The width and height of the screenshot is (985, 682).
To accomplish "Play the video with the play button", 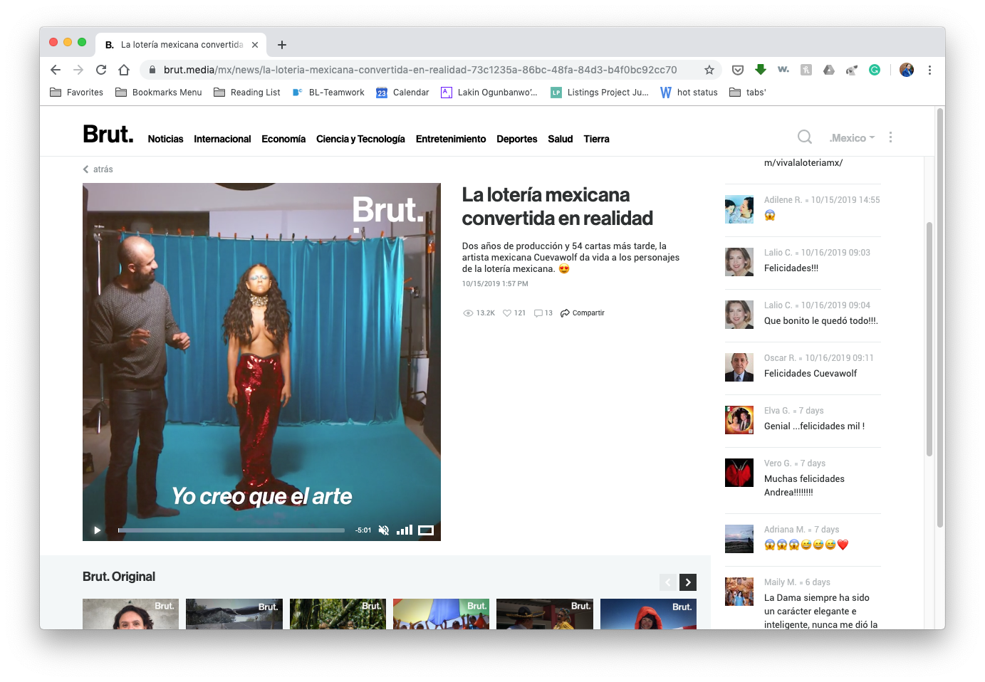I will tap(97, 530).
